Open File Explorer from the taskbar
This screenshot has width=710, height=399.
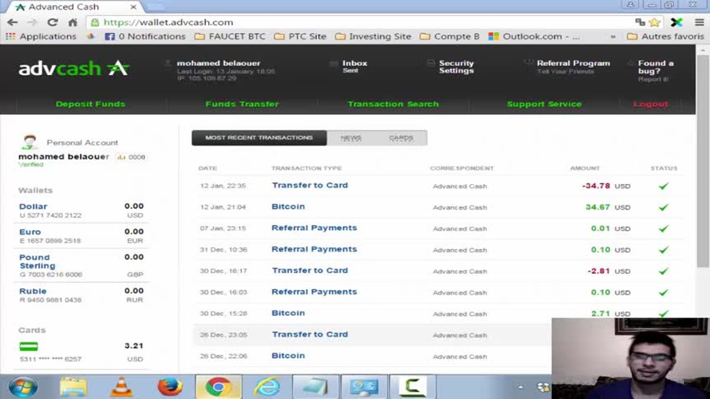pyautogui.click(x=73, y=387)
